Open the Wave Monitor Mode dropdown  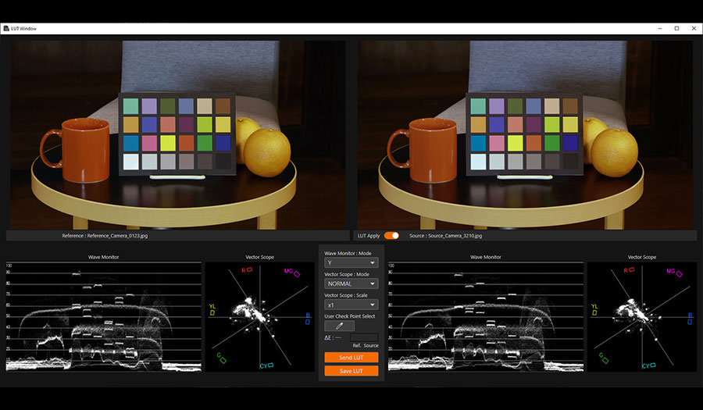point(351,262)
